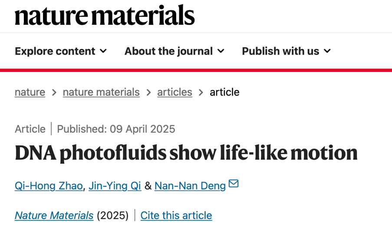Open the nature materials breadcrumb link
Viewport: 392px width, 229px height.
[101, 92]
